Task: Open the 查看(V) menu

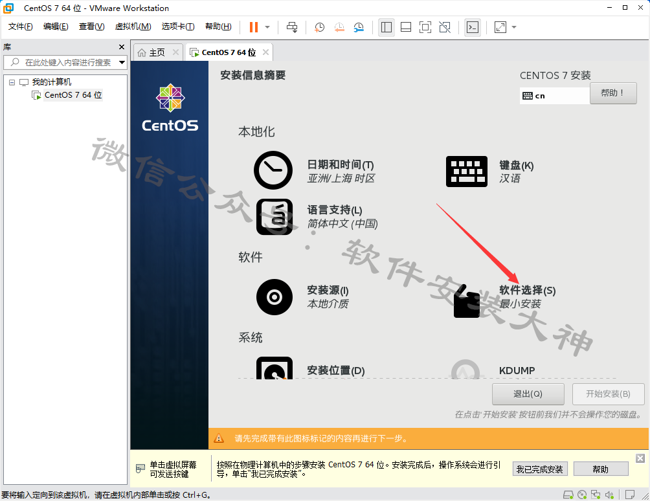Action: pos(92,27)
